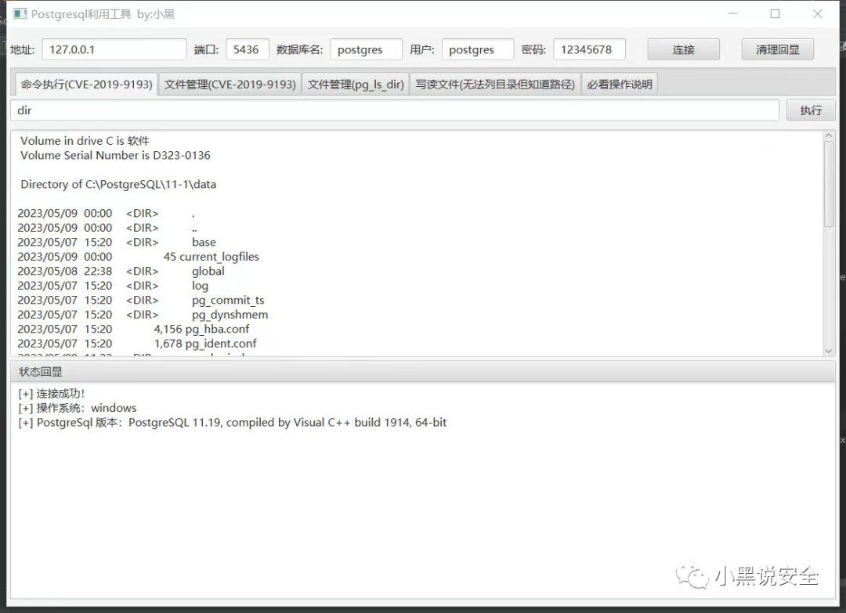Viewport: 846px width, 613px height.
Task: Switch to the 文件管理(CVE-2019-9193) tab
Action: click(x=230, y=84)
